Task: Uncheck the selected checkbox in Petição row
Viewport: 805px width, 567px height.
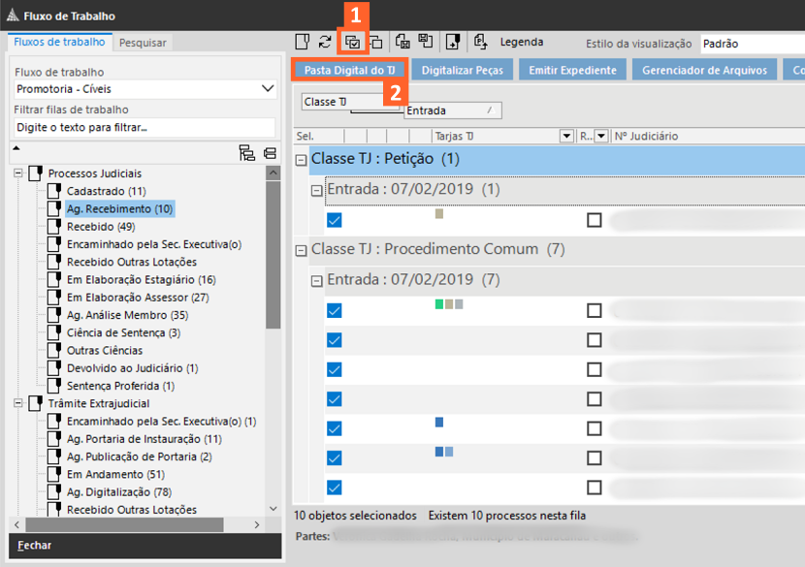Action: tap(335, 220)
